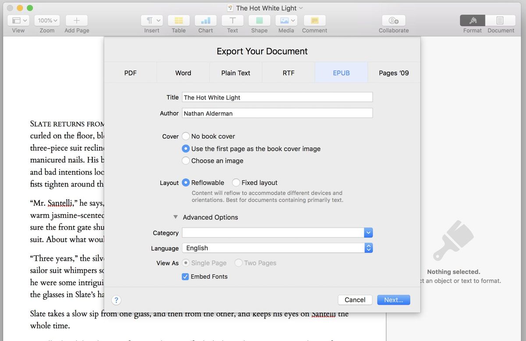Image resolution: width=526 pixels, height=341 pixels.
Task: Show the Document sidebar
Action: (x=501, y=21)
